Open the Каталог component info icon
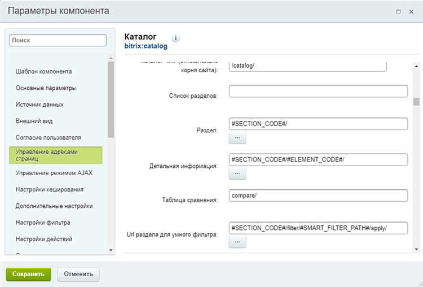The width and height of the screenshot is (423, 287). 175,38
